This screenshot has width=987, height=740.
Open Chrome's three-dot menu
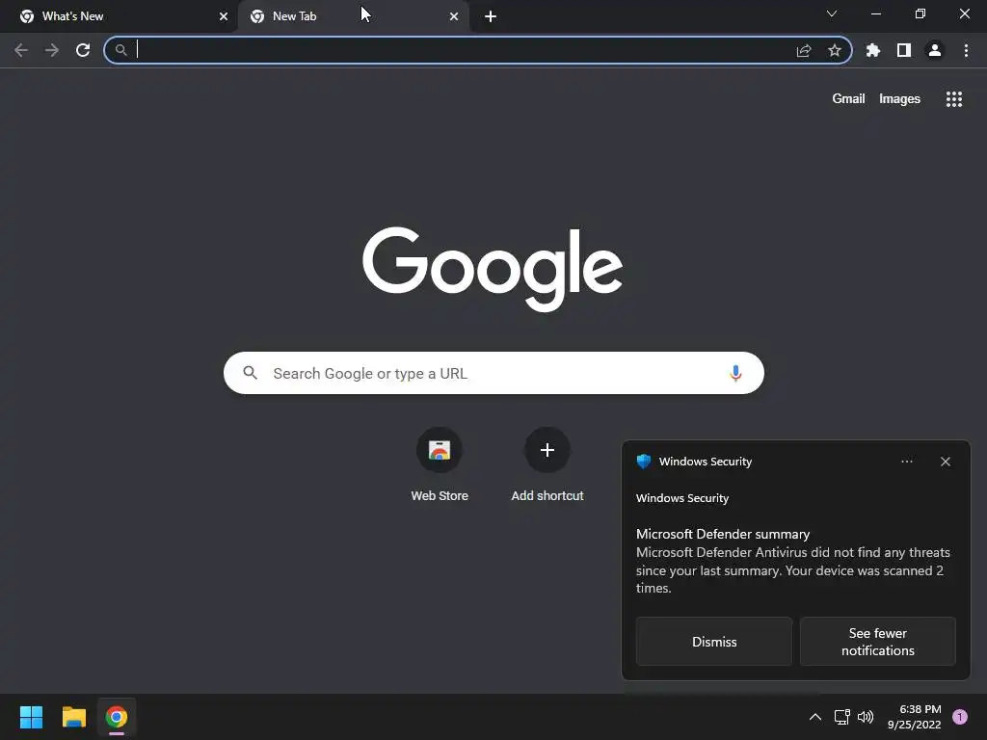[x=966, y=50]
